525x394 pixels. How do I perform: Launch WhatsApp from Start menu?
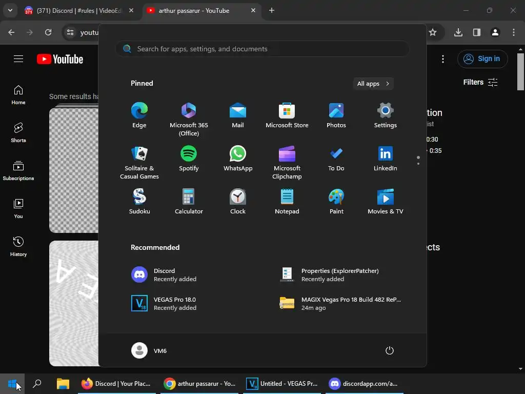238,159
